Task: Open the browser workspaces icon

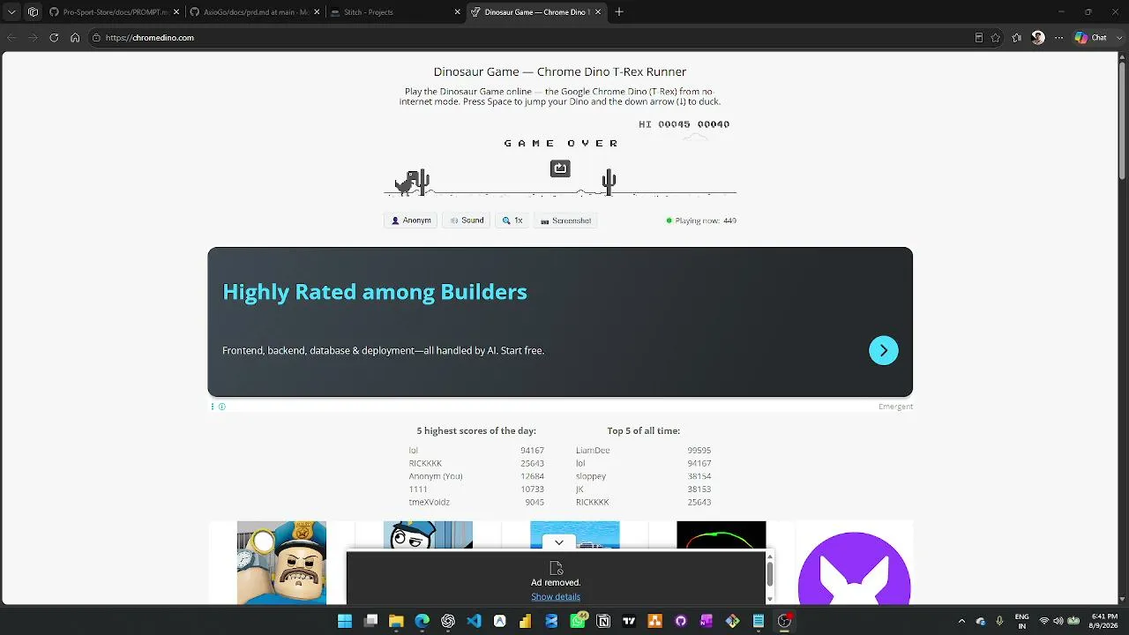Action: (33, 12)
